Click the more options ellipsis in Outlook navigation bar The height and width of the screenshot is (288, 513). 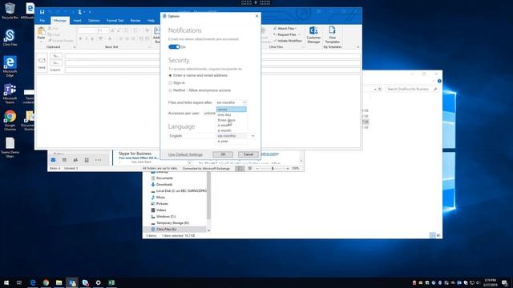click(98, 160)
